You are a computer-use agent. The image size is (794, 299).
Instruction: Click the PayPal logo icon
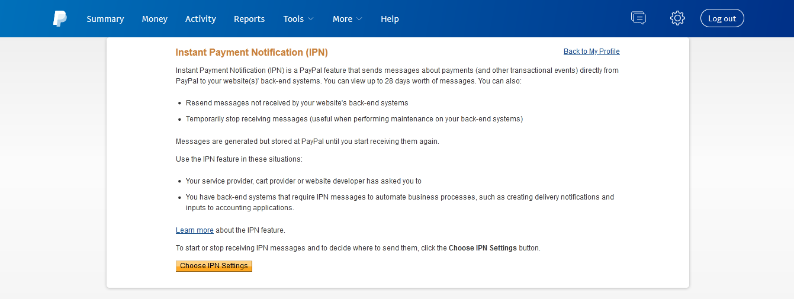click(x=60, y=18)
